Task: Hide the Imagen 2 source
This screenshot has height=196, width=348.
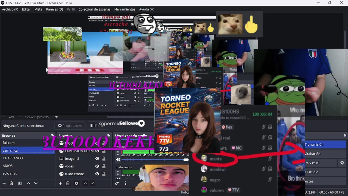Action: click(x=97, y=158)
